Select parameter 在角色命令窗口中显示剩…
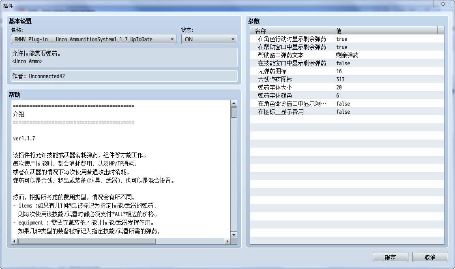This screenshot has height=269, width=455. [292, 104]
